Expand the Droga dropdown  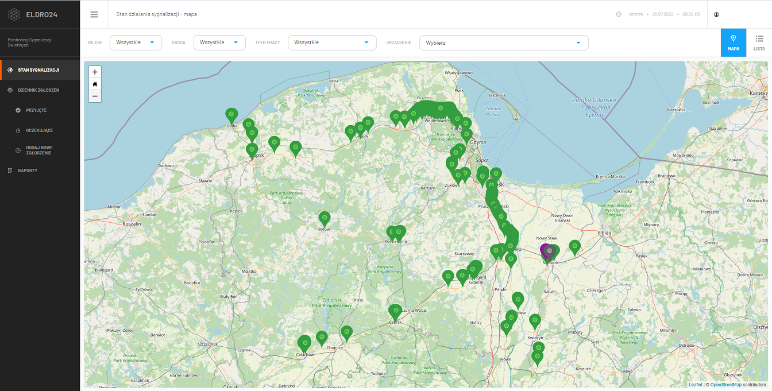(219, 42)
